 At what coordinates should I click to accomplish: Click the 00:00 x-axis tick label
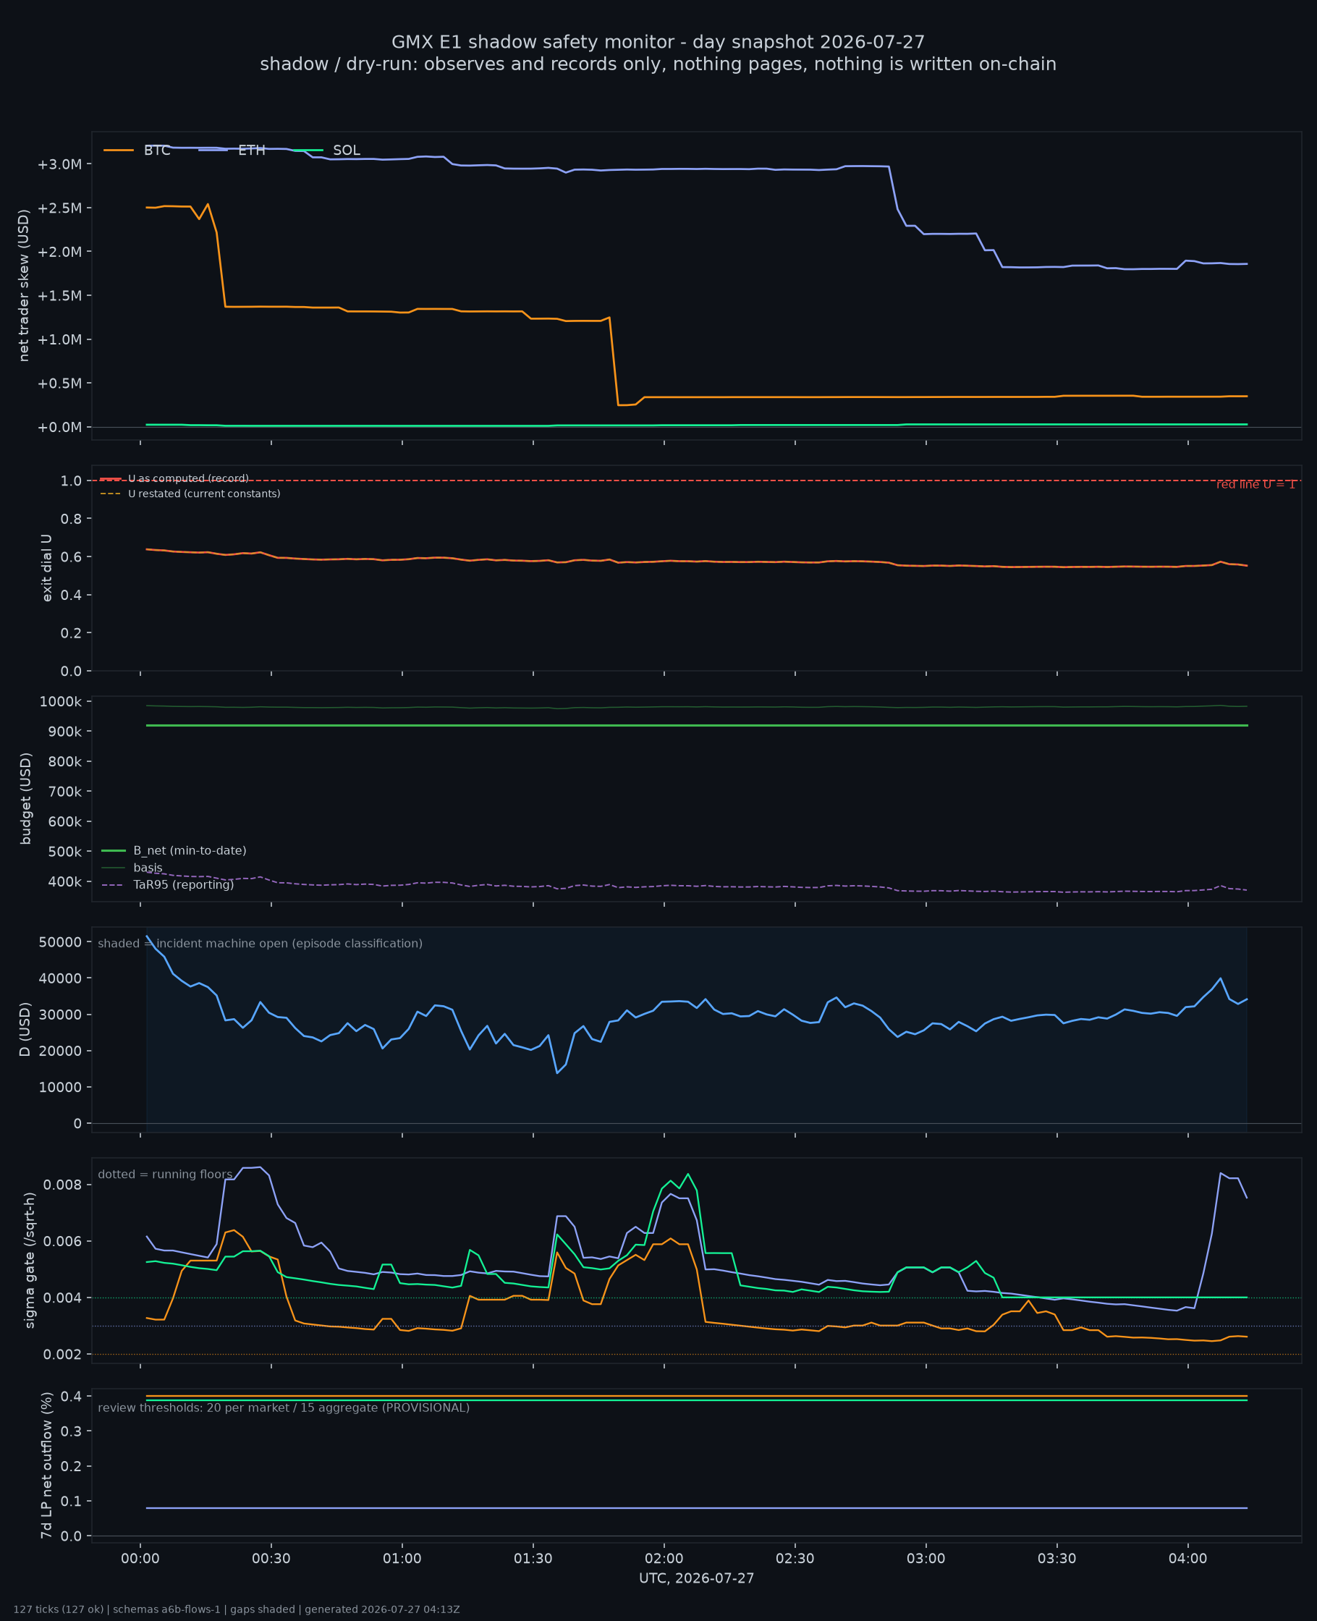click(x=140, y=1559)
